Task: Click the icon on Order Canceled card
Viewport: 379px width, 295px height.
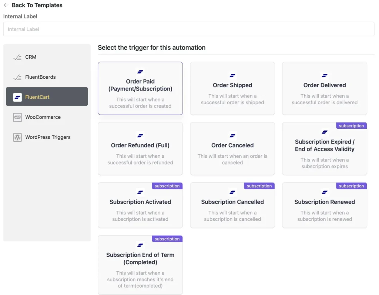Action: coord(232,135)
